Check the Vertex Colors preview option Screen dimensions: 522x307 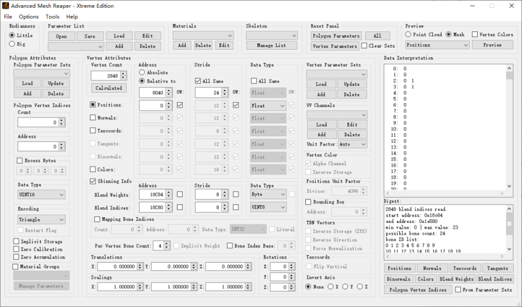pyautogui.click(x=475, y=34)
